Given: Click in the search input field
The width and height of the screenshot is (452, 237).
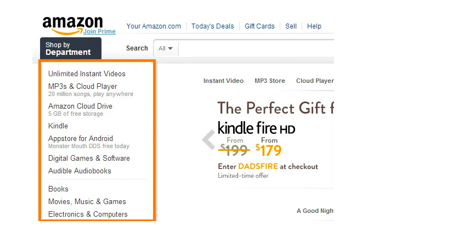Looking at the screenshot, I should point(256,48).
